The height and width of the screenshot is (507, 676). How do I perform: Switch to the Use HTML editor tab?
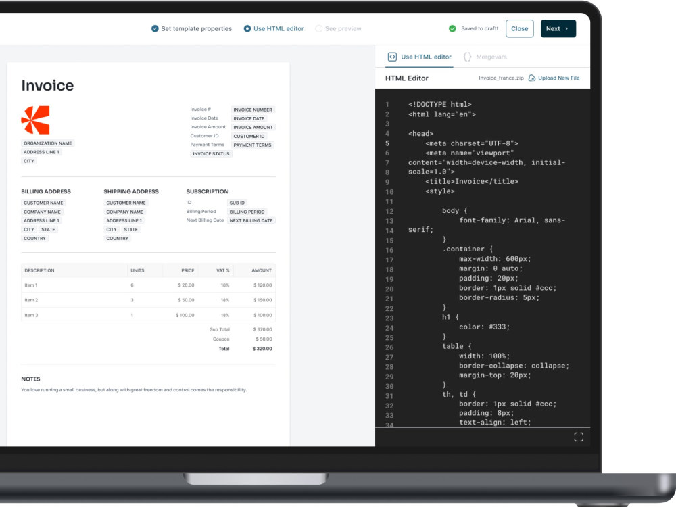(x=419, y=57)
